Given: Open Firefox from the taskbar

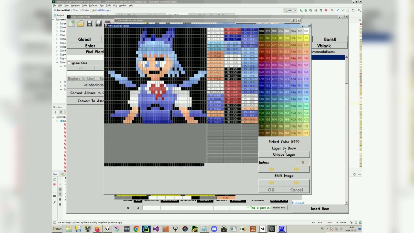Looking at the screenshot, I should (97, 229).
